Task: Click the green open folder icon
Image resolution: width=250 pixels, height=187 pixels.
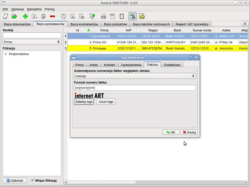Action: [14, 16]
